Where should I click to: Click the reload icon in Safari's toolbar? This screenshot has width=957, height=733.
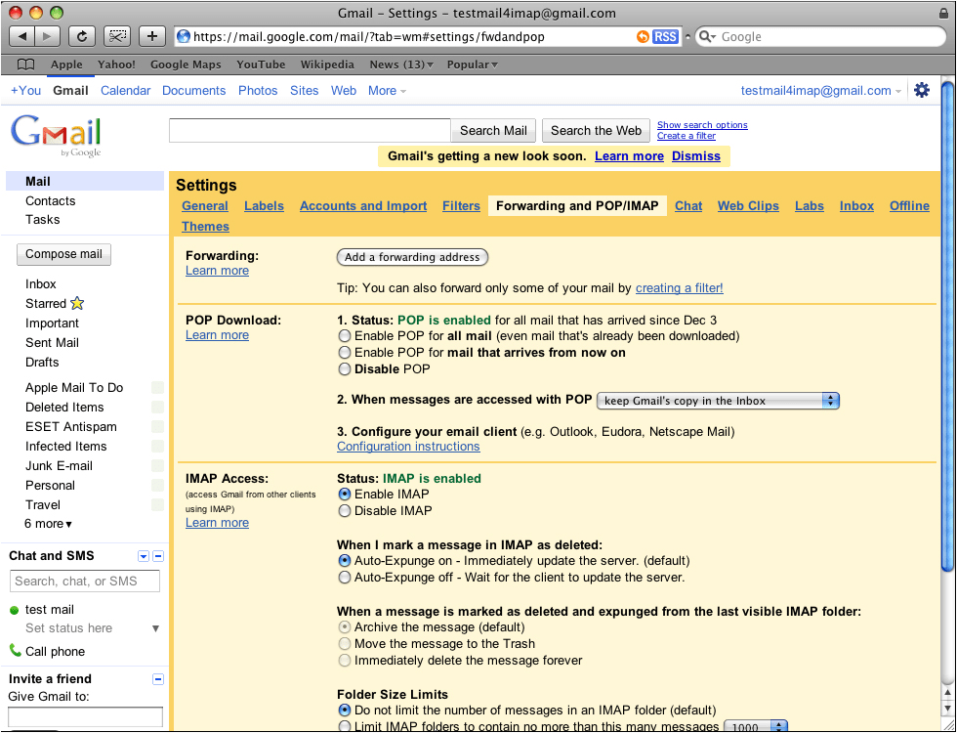(x=81, y=36)
